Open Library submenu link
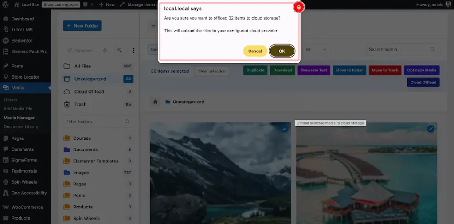454x224 pixels. tap(11, 100)
